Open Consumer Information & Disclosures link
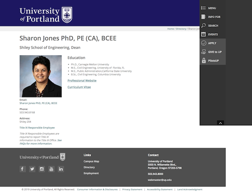The width and height of the screenshot is (252, 192). point(97,189)
